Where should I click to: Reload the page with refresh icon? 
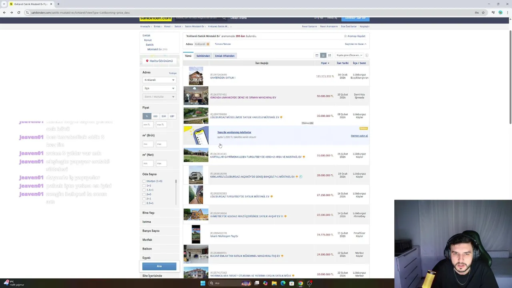coord(18,12)
